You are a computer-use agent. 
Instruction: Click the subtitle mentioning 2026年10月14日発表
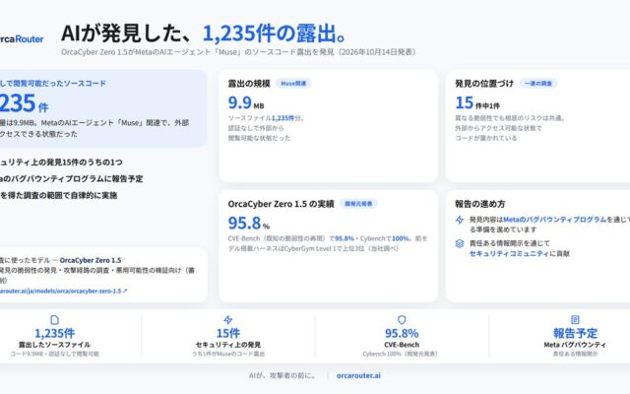coord(240,52)
